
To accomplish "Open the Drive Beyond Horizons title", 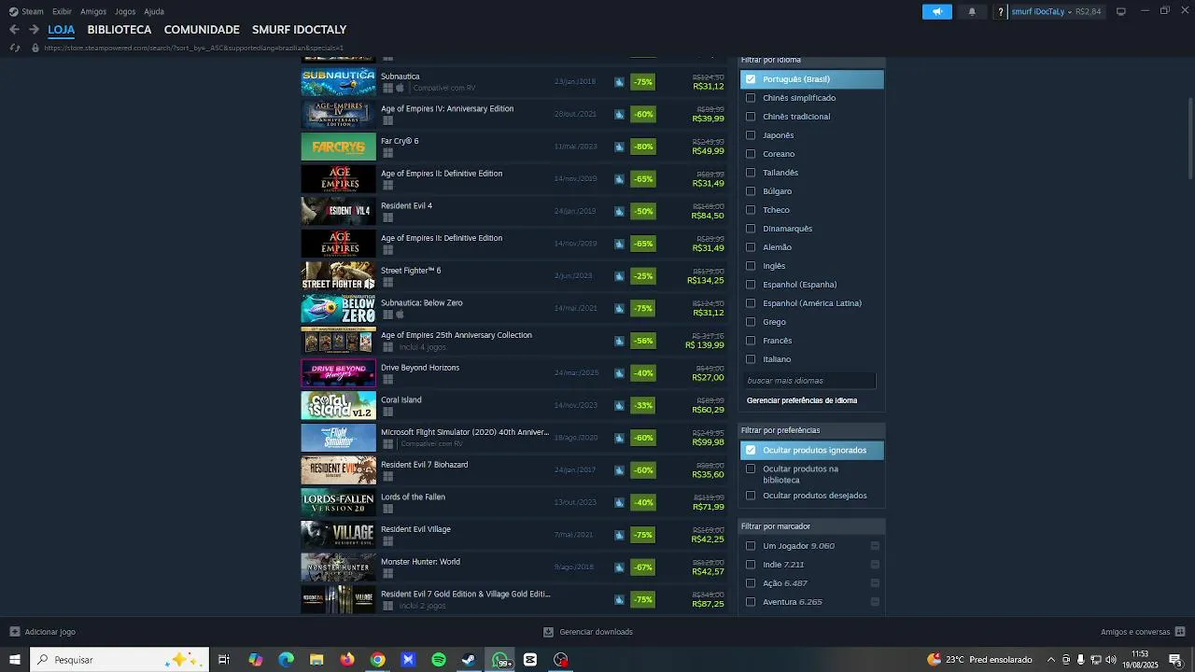I will click(x=420, y=368).
